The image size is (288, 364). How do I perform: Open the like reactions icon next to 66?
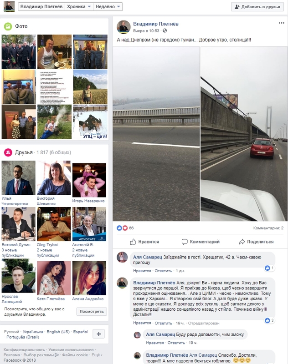119,228
